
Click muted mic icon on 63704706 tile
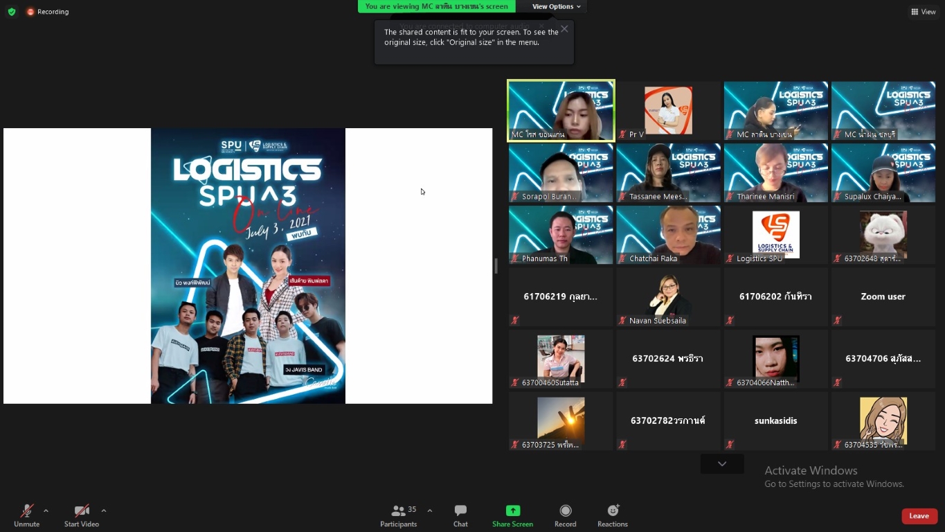[838, 382]
